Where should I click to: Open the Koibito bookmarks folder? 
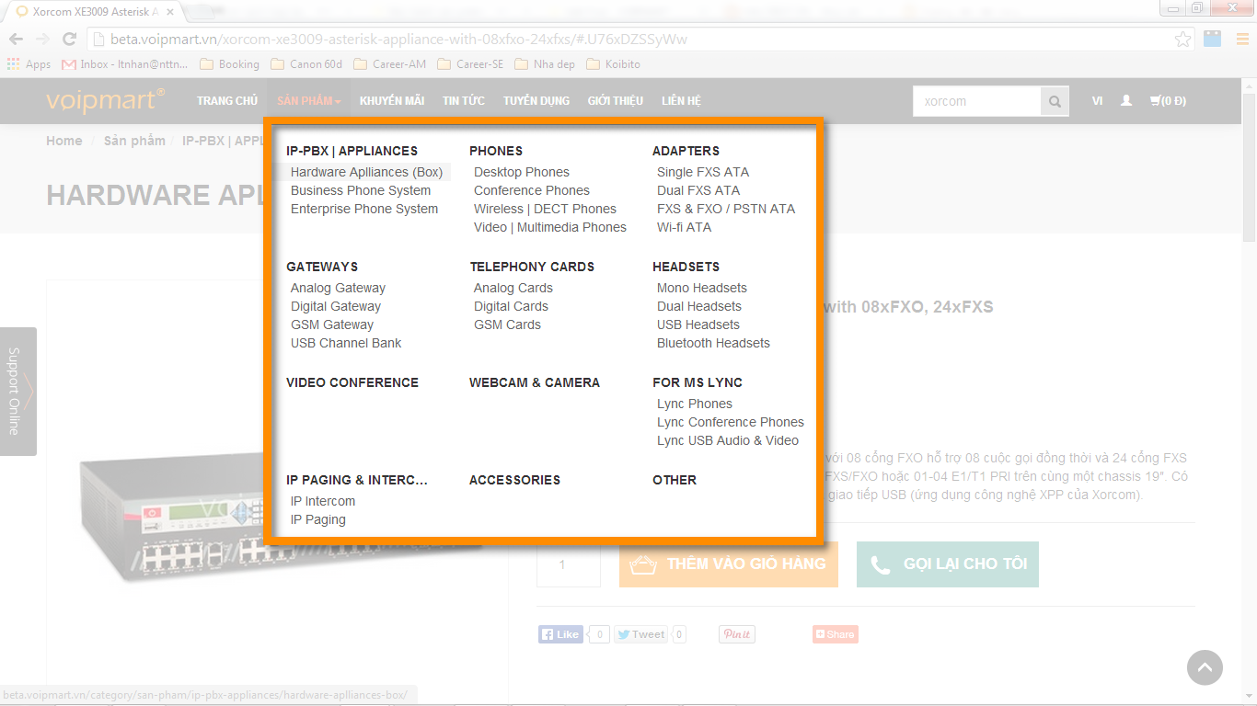(614, 64)
